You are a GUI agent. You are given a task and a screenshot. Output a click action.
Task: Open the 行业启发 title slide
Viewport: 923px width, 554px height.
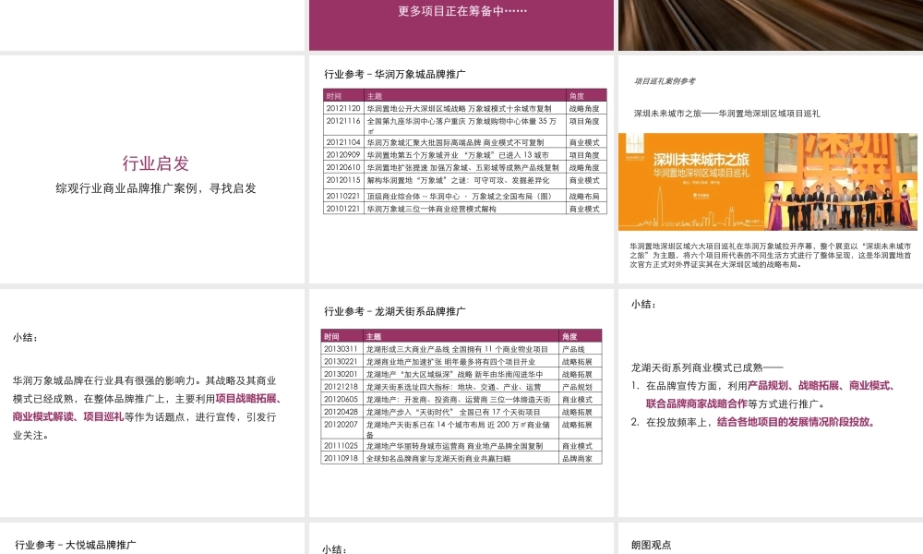click(x=152, y=169)
